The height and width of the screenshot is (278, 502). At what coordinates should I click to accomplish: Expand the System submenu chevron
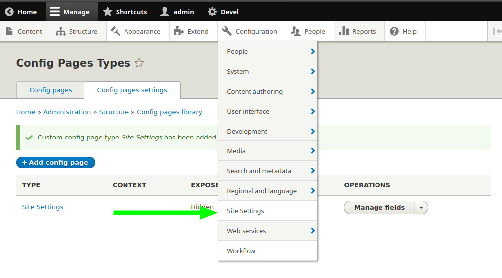click(313, 71)
